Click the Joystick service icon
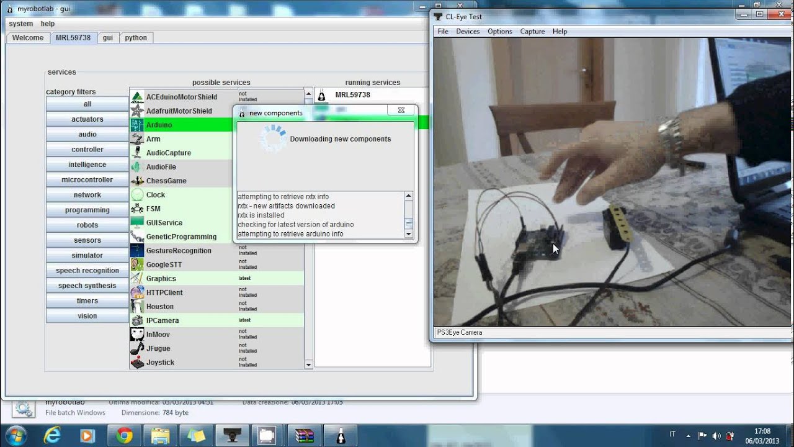794x447 pixels. (x=137, y=362)
